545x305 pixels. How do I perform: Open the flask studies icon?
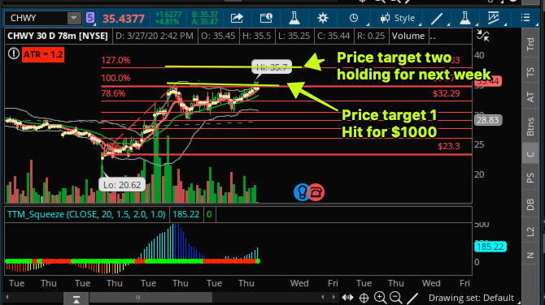[x=294, y=18]
